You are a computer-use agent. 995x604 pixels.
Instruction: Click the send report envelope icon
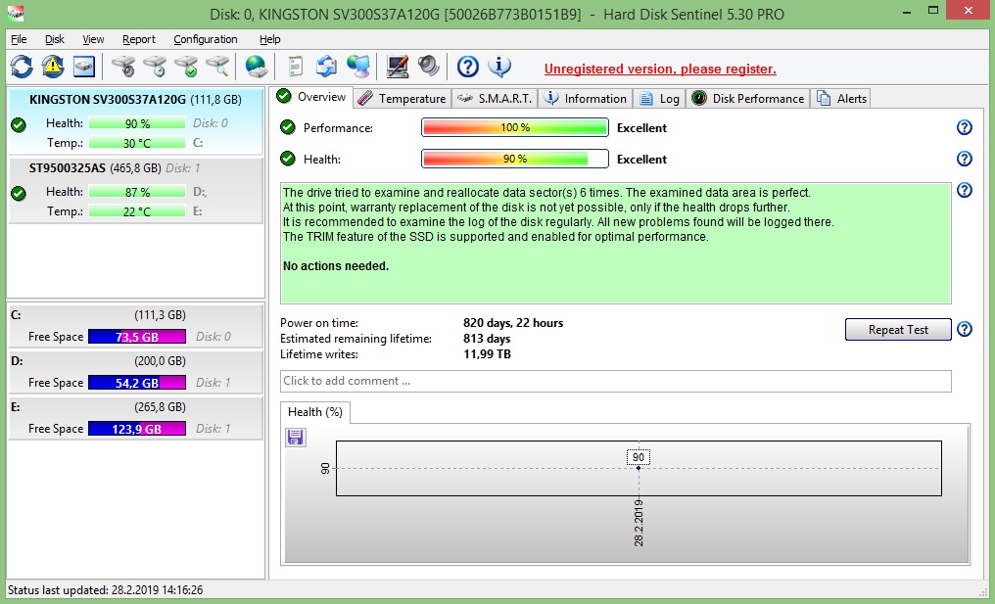pos(326,67)
